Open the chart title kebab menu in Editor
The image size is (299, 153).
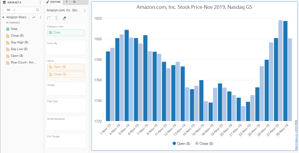(x=85, y=11)
